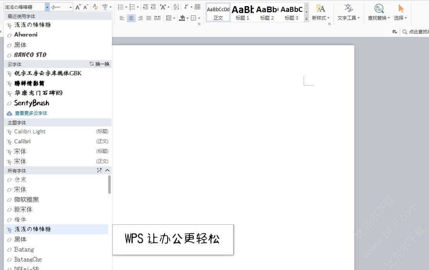Viewport: 429px width, 270px height.
Task: Click the Find and Replace (查找替换) icon
Action: pos(379,8)
